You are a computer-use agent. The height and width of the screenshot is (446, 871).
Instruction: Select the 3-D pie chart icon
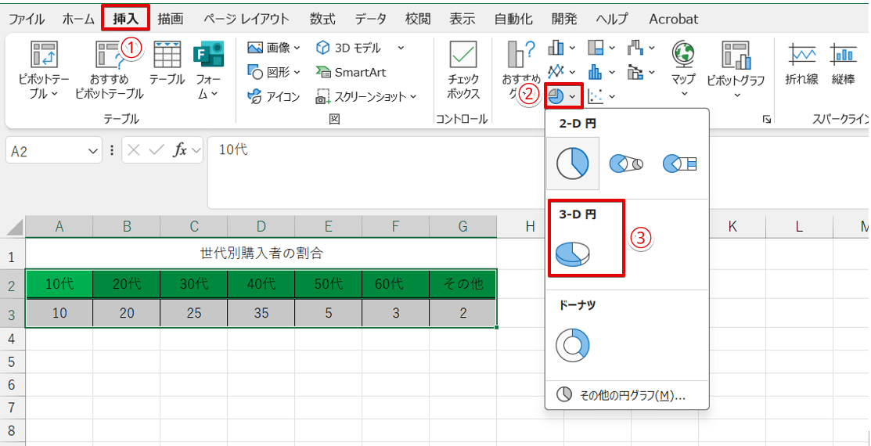tap(572, 253)
